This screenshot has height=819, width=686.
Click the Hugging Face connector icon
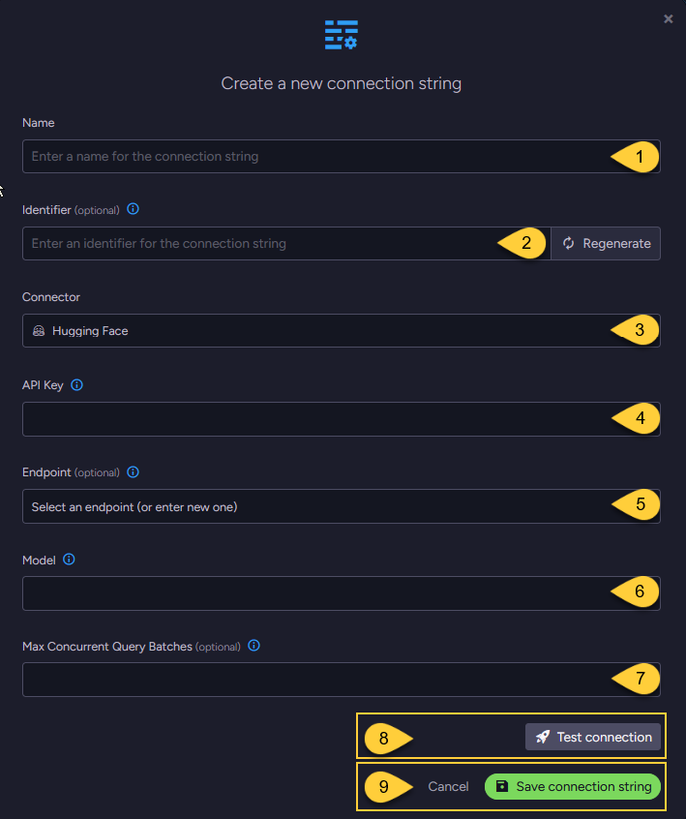[x=39, y=331]
